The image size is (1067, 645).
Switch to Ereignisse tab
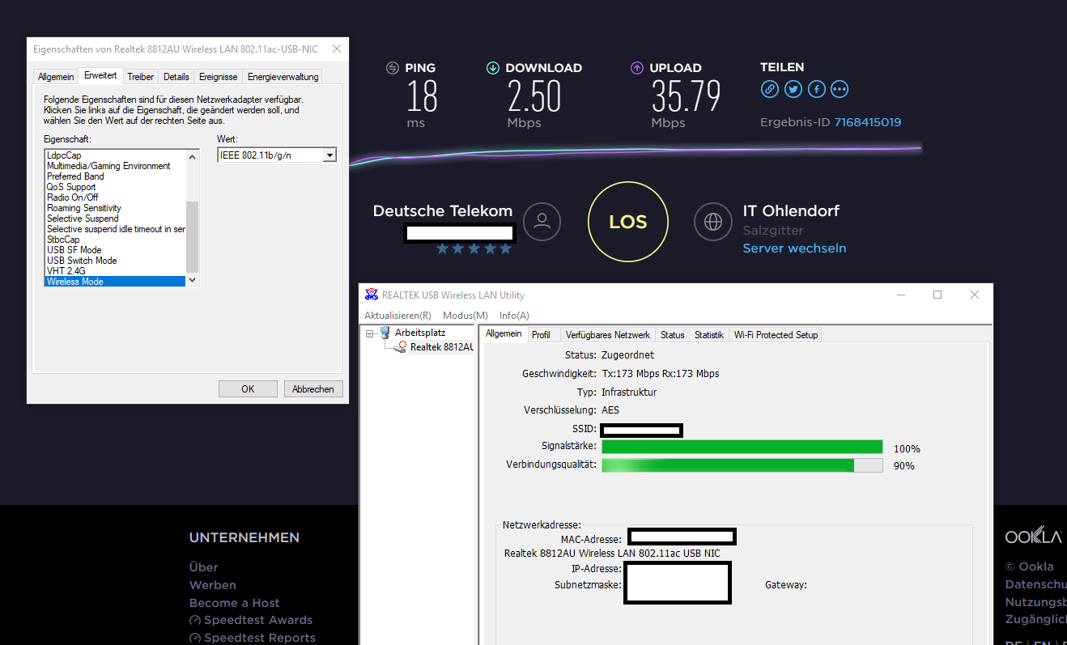219,77
